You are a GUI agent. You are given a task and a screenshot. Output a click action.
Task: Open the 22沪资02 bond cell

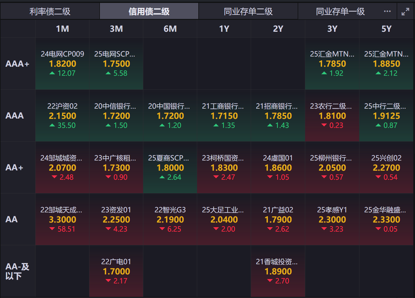(62, 116)
